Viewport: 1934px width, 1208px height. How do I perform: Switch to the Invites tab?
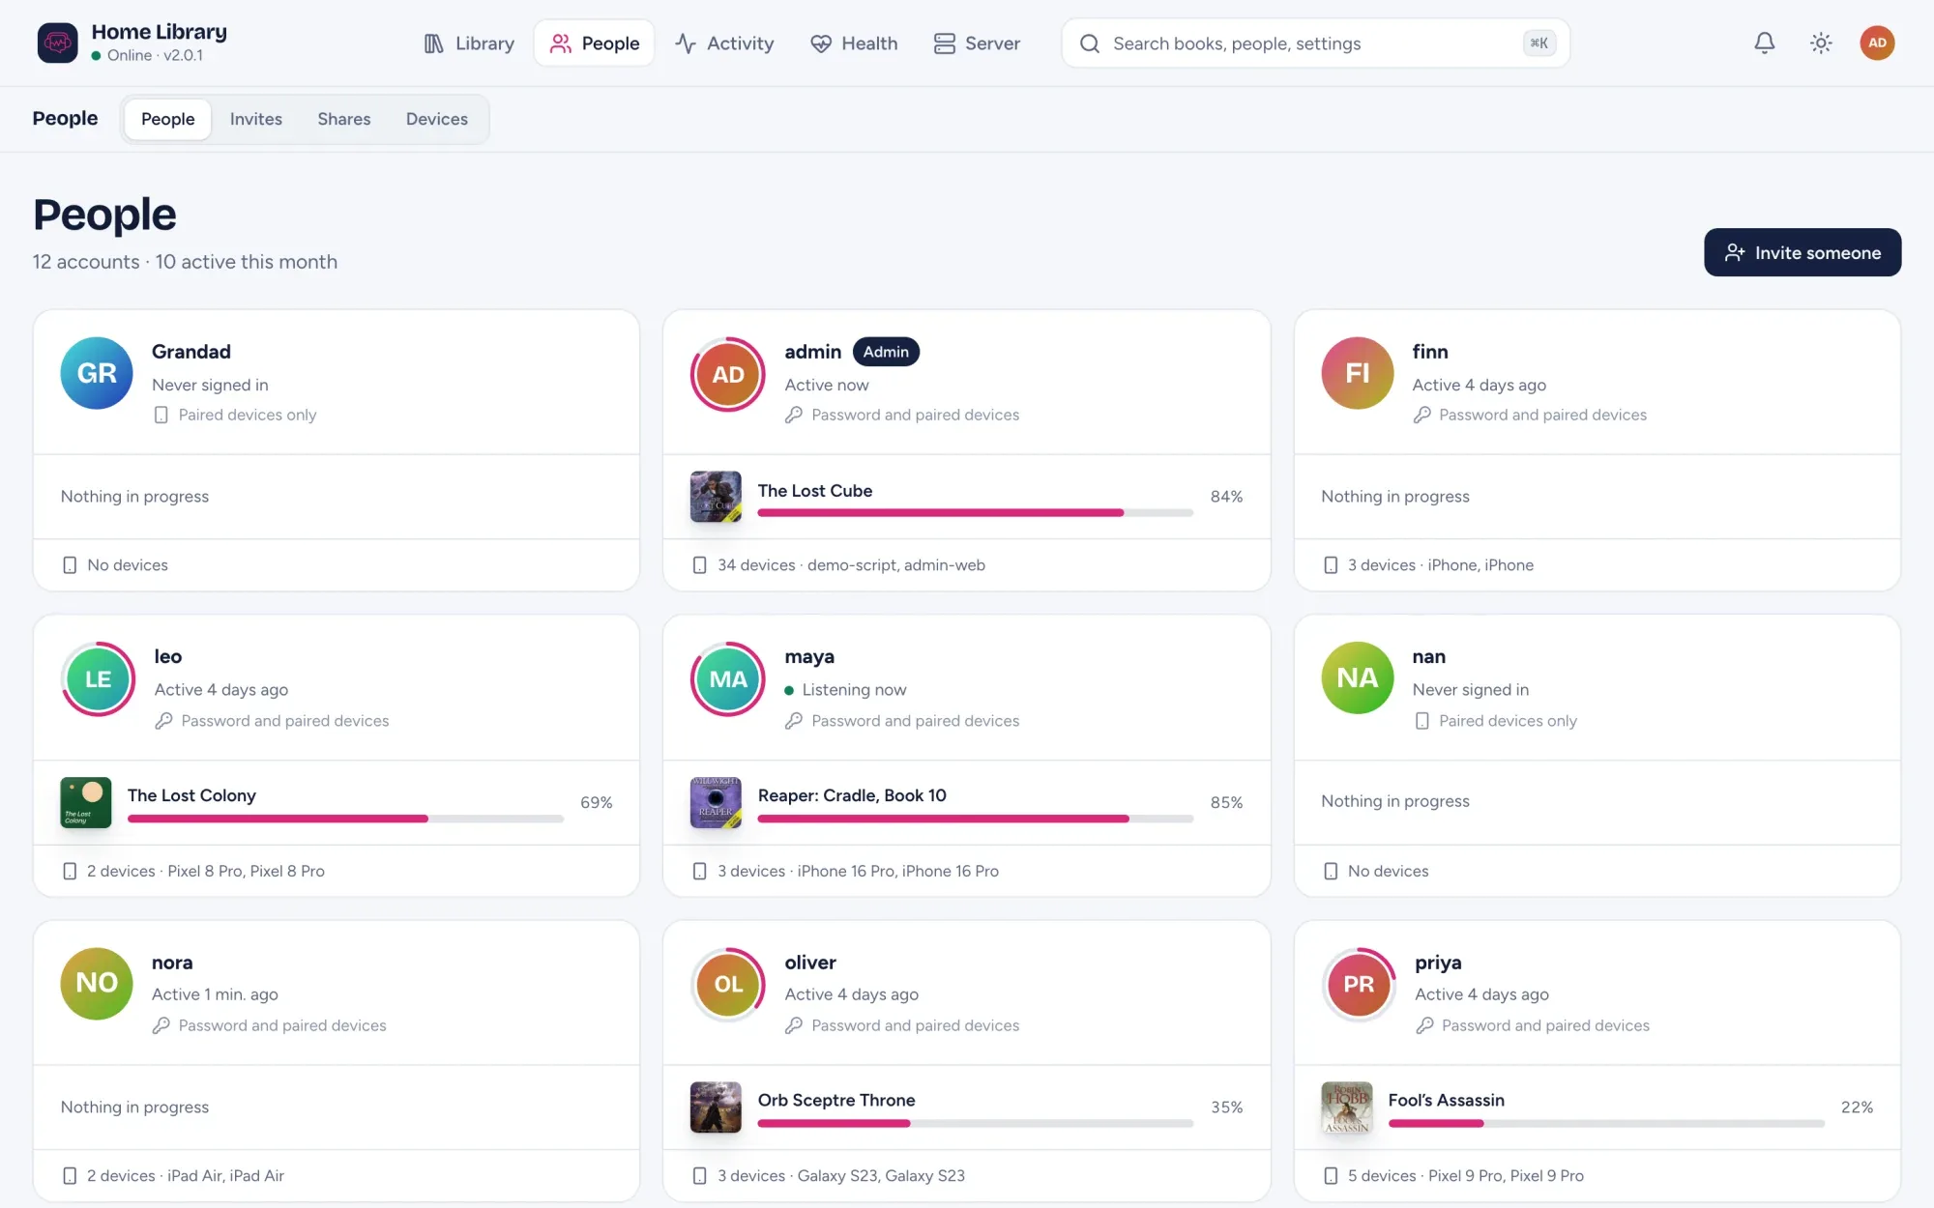click(255, 119)
